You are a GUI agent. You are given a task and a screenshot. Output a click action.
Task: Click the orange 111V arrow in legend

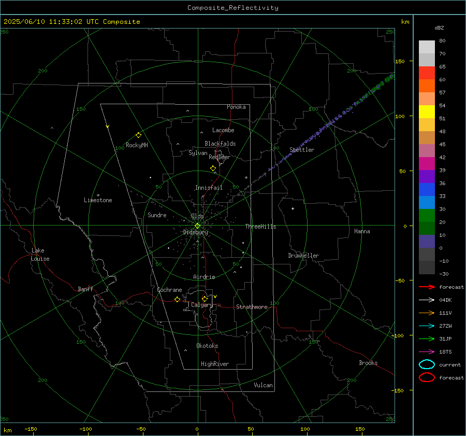[427, 313]
